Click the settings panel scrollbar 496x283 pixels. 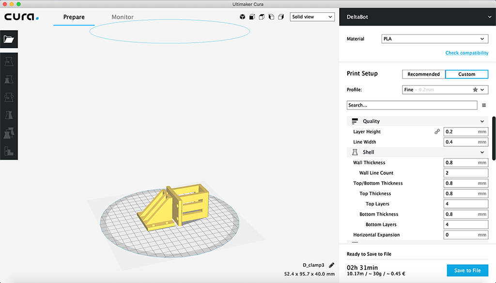coord(494,138)
